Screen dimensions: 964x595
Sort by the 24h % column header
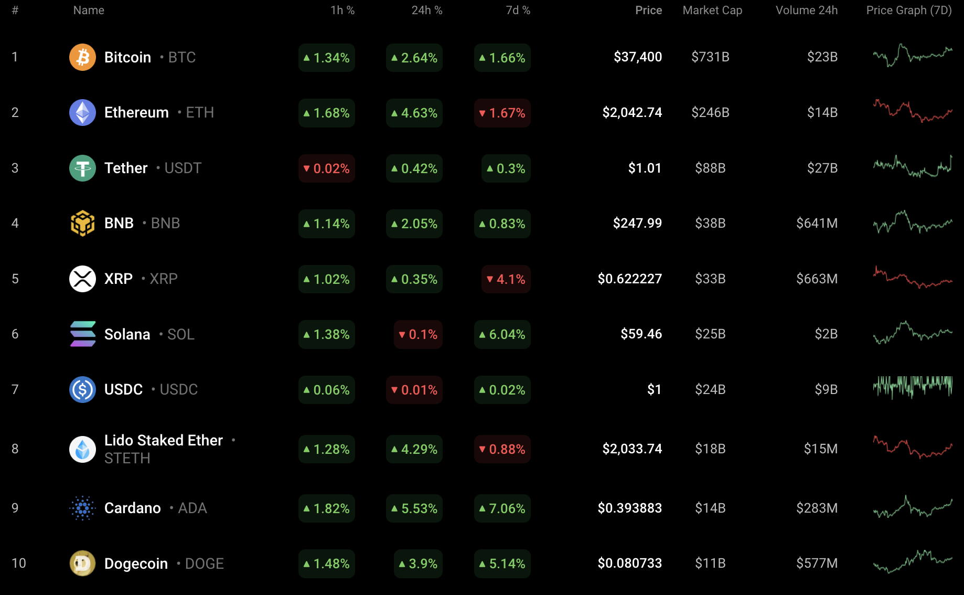[426, 10]
